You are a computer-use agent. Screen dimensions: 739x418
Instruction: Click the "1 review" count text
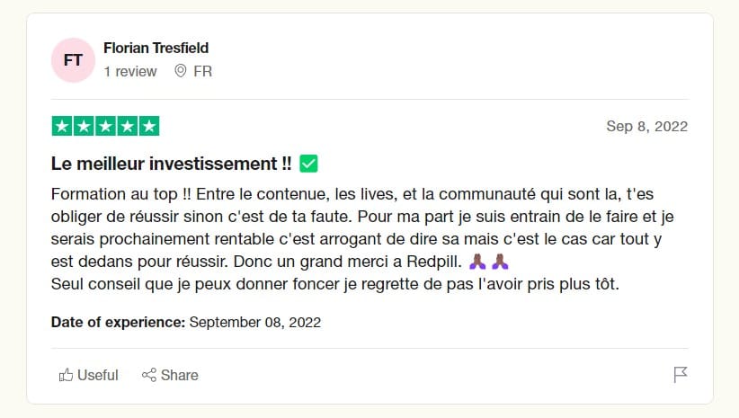[x=130, y=71]
